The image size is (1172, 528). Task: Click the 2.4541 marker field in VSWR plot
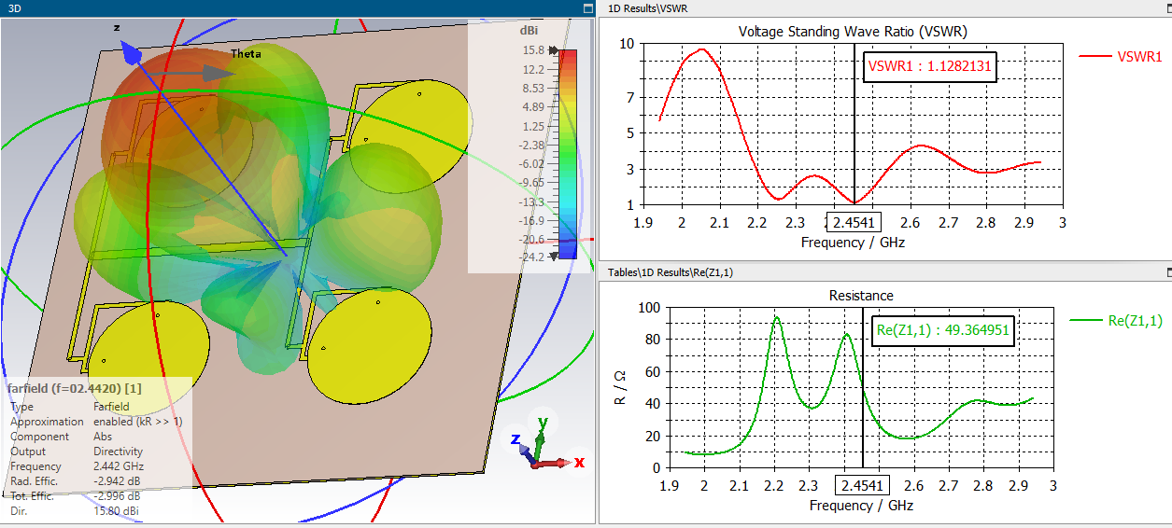854,223
